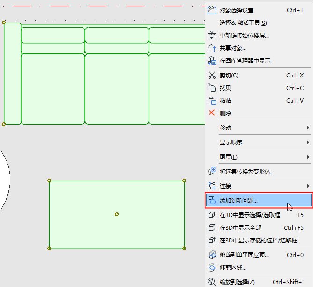Select 重新链接始位楼层... entry
The height and width of the screenshot is (287, 313).
[259, 35]
